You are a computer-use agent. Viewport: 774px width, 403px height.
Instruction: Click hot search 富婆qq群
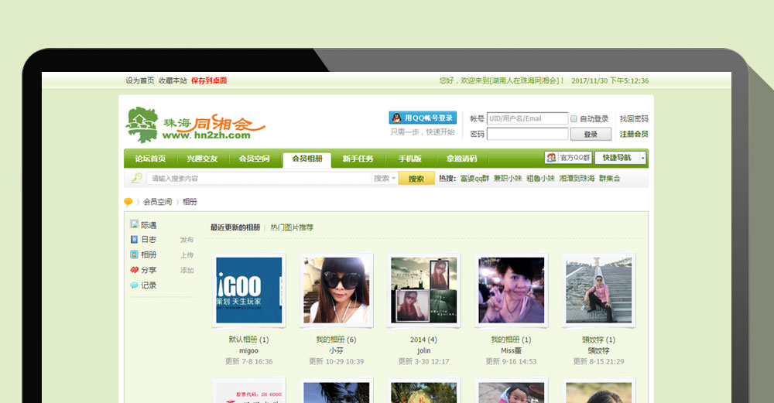(475, 179)
